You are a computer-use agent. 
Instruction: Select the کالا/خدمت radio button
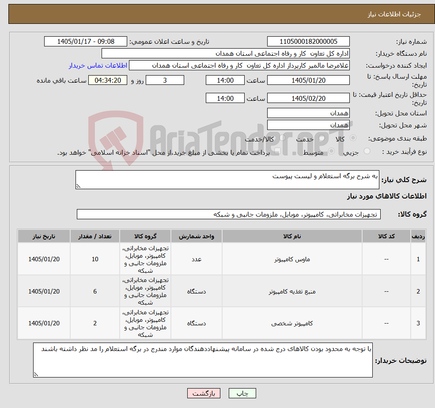282,138
